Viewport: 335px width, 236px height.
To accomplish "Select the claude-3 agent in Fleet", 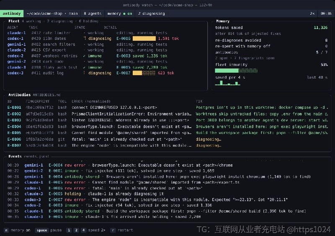I will [x=16, y=67].
